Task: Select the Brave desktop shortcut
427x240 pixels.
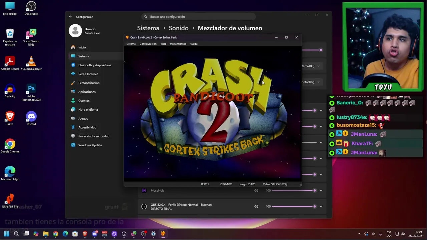Action: [10, 118]
